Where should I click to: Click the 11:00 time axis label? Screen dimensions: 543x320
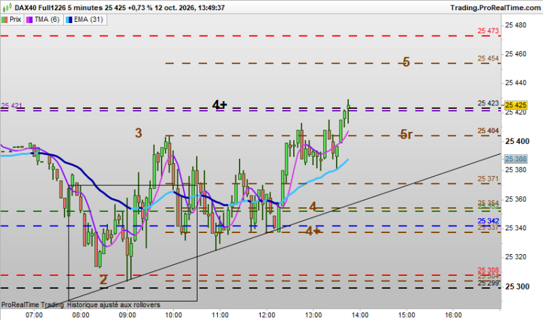coord(220,315)
